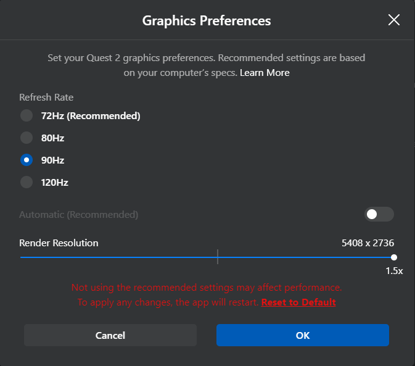Close the Graphics Preferences dialog
Image resolution: width=415 pixels, height=366 pixels.
394,20
